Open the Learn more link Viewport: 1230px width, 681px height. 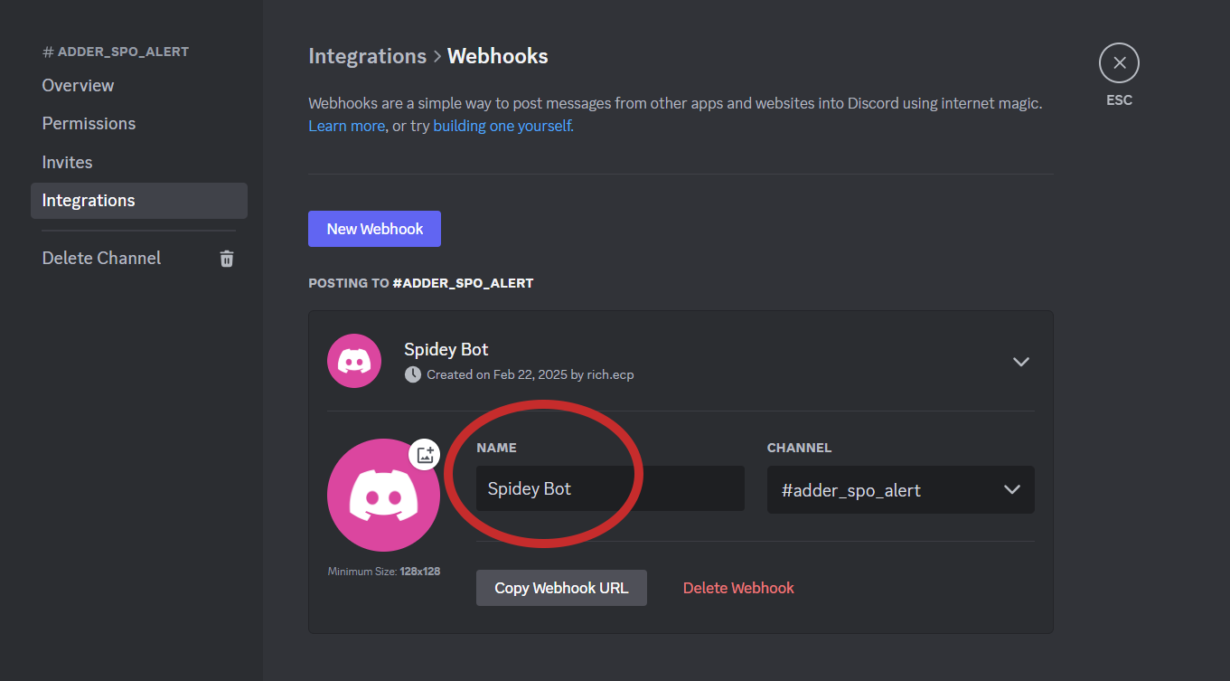(346, 126)
